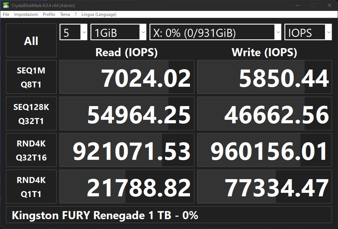The height and width of the screenshot is (229, 338).
Task: Click the RND4K Q32T16 write result 960156.01
Action: click(265, 150)
